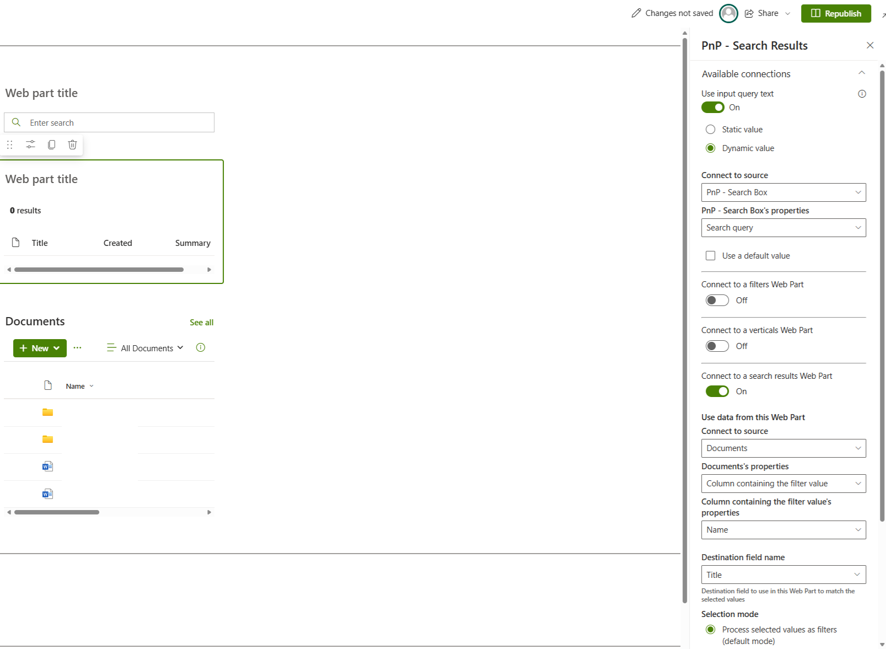
Task: Enable Connect to a verticals Web Part
Action: pyautogui.click(x=717, y=346)
